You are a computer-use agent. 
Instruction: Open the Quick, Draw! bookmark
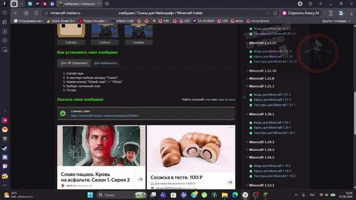click(61, 21)
